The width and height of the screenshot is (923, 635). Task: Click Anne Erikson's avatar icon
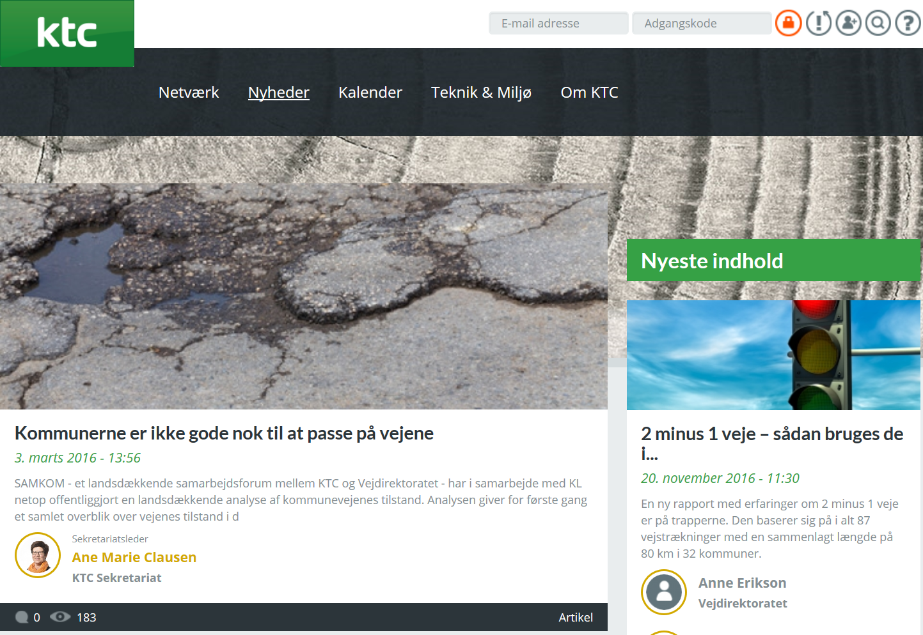(664, 592)
